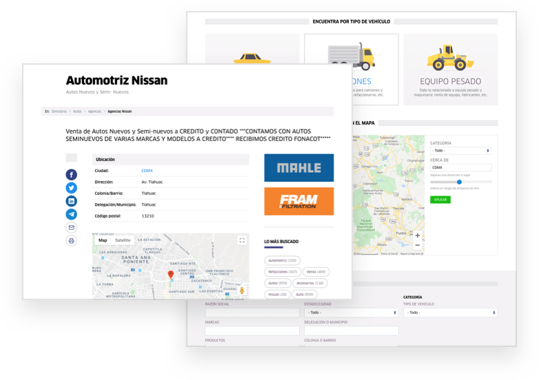Click the postal code value 13210
Viewport: 539px width, 380px height.
(148, 216)
